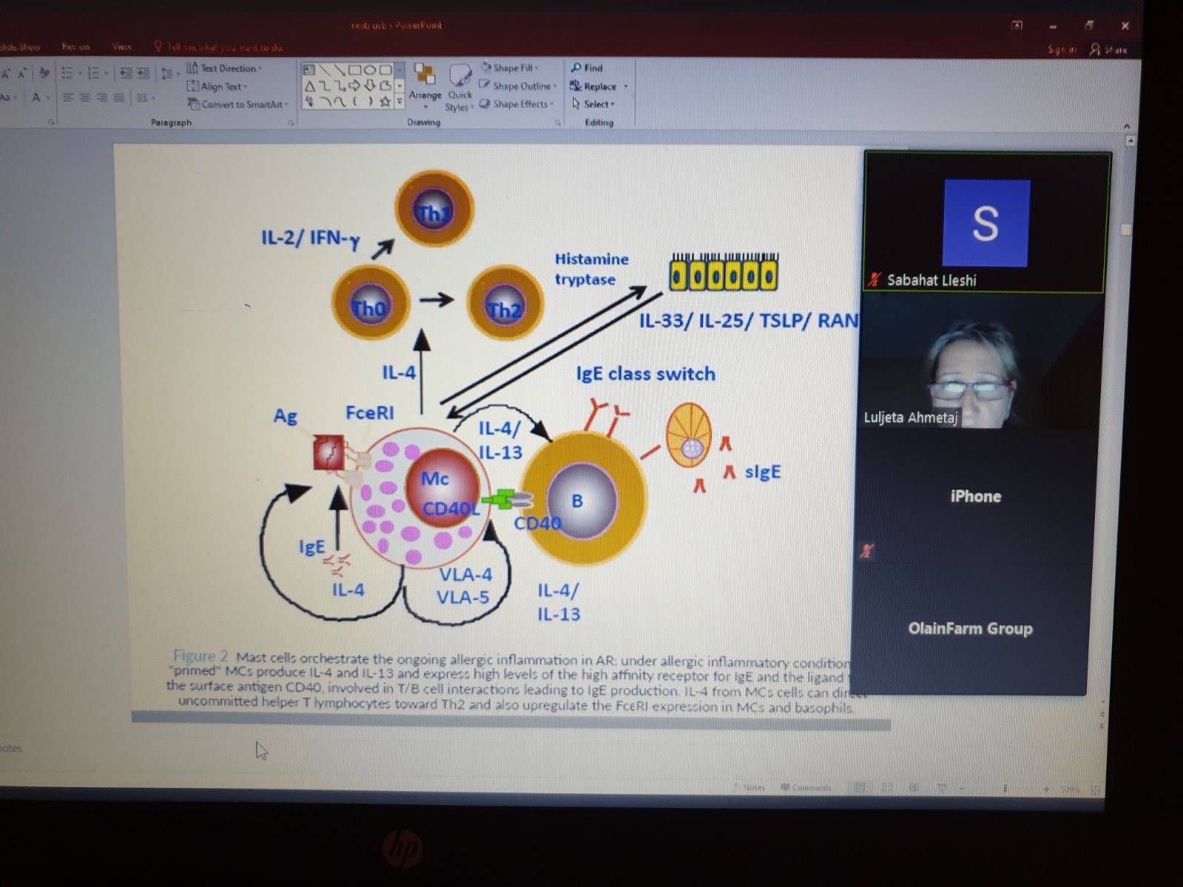Screen dimensions: 1183x887
Task: Open the View ribbon tab
Action: pos(121,47)
